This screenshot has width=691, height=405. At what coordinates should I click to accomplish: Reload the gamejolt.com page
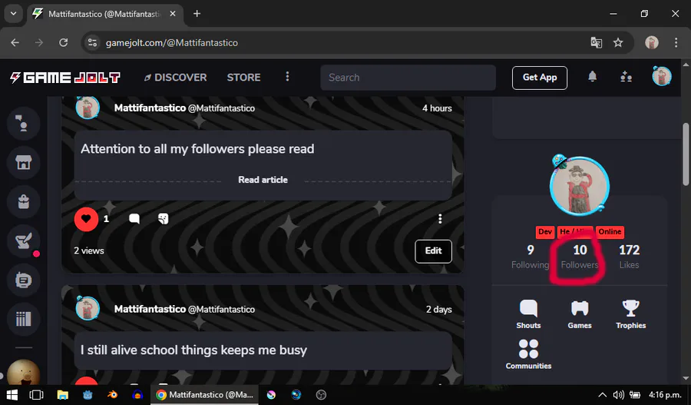(64, 43)
